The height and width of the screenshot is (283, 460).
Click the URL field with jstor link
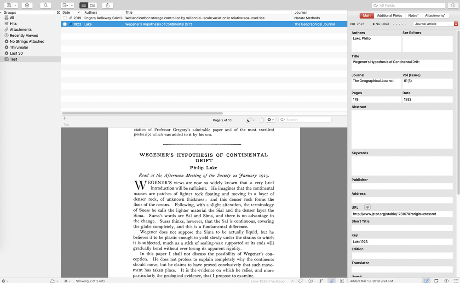(x=402, y=214)
